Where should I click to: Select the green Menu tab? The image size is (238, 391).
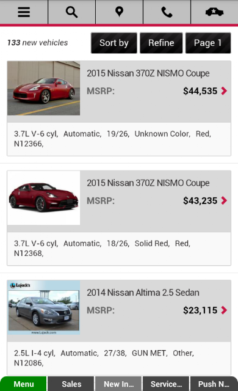click(23, 384)
